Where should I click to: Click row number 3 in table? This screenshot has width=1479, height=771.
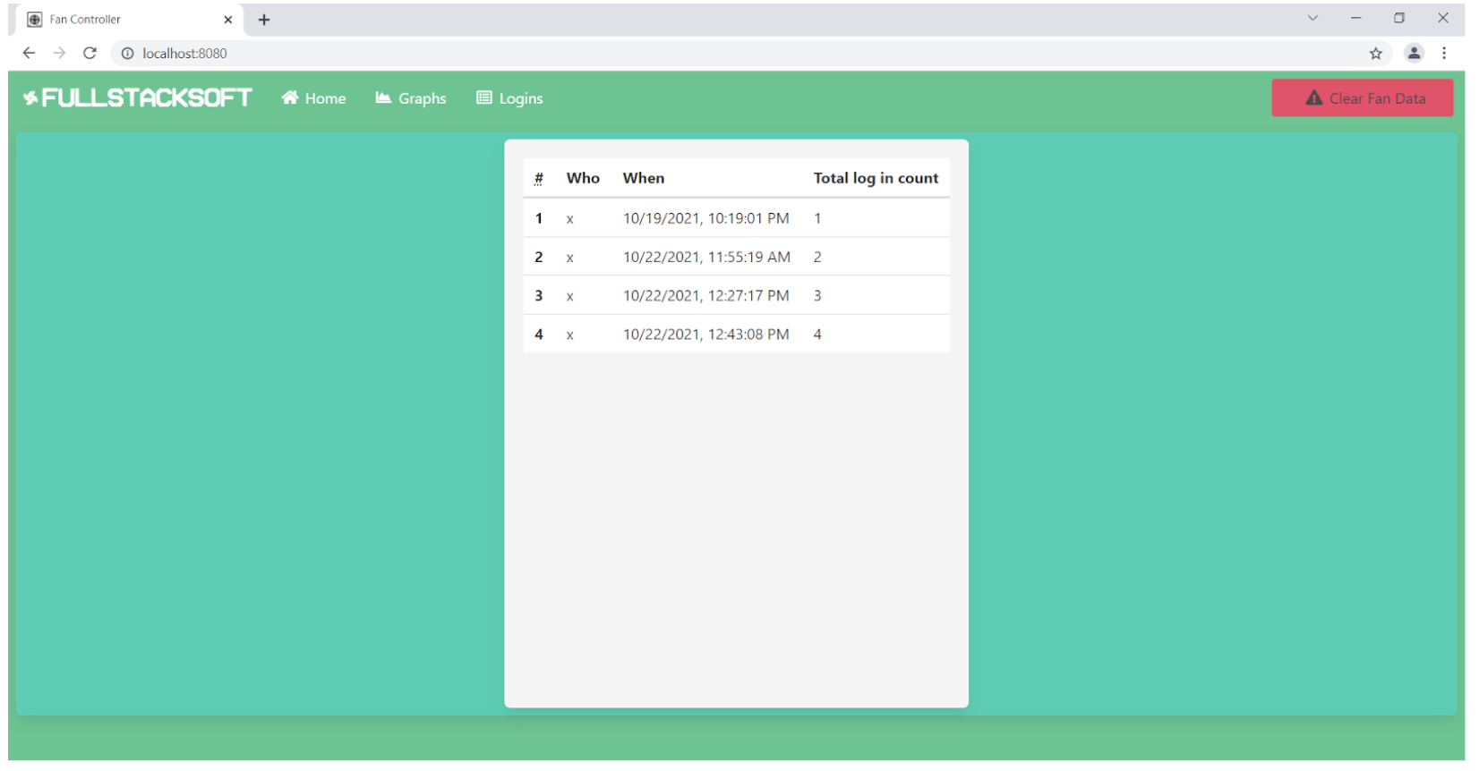[539, 295]
